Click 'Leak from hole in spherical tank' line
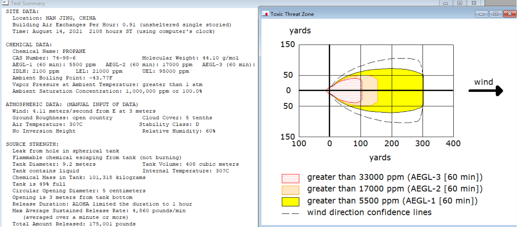Screen dimensions: 517x227 click(66, 151)
